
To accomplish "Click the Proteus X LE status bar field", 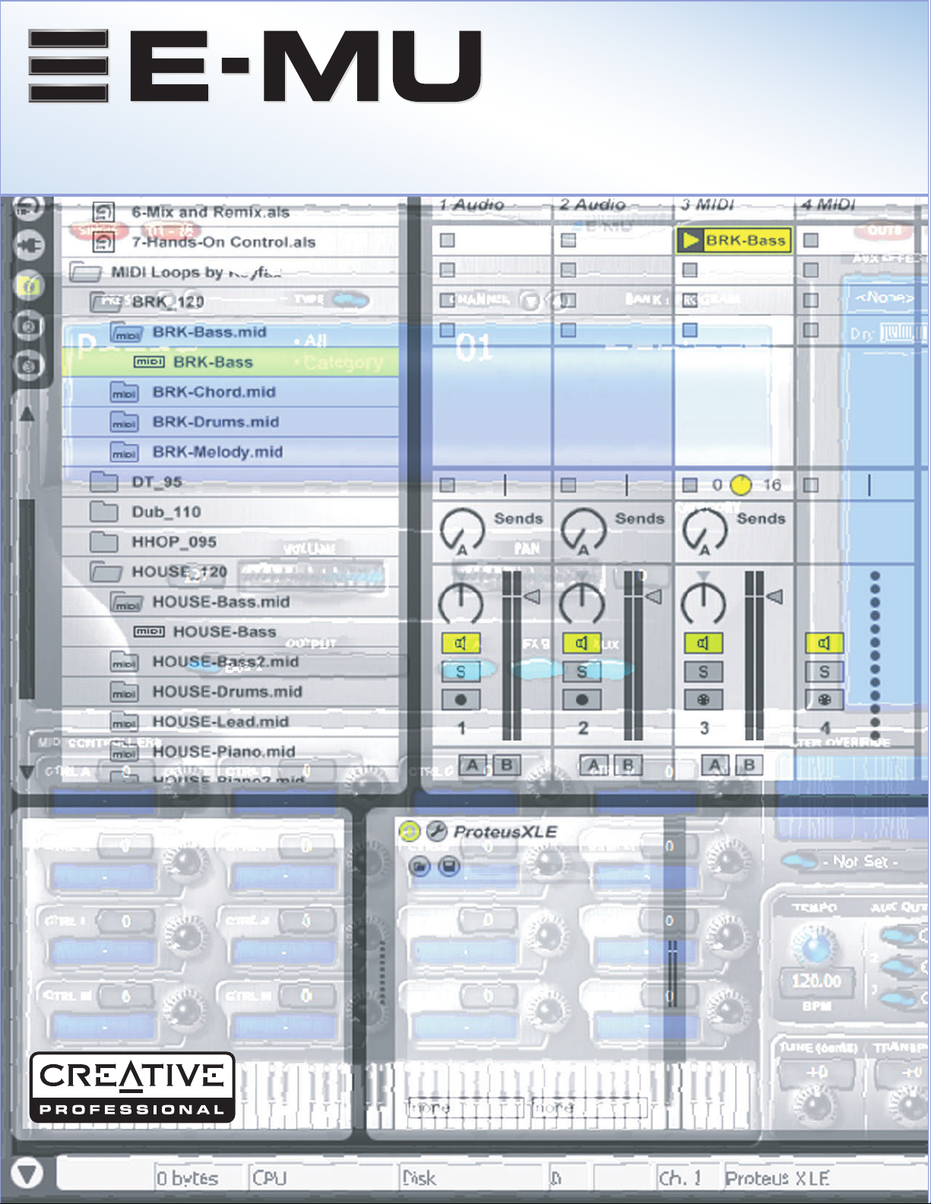I will tap(826, 1178).
